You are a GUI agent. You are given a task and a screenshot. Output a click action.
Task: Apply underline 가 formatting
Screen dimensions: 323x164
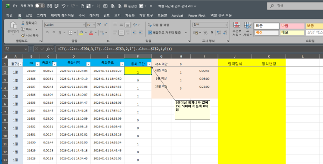[60, 33]
